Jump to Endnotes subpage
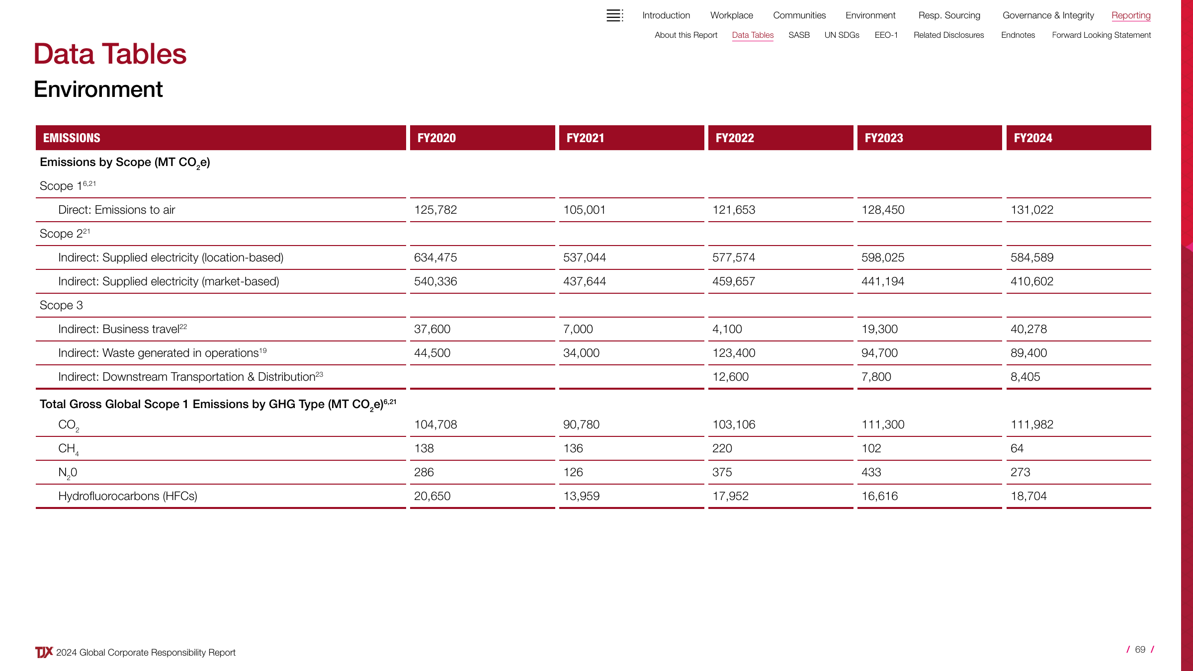The width and height of the screenshot is (1193, 671). point(1018,35)
